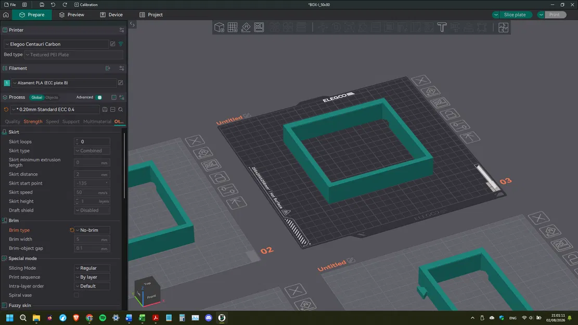Open the Skirt type dropdown
Image resolution: width=578 pixels, height=325 pixels.
(92, 151)
